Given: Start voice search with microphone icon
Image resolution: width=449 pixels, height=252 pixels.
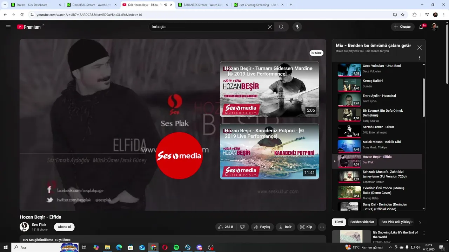Looking at the screenshot, I should pyautogui.click(x=297, y=27).
